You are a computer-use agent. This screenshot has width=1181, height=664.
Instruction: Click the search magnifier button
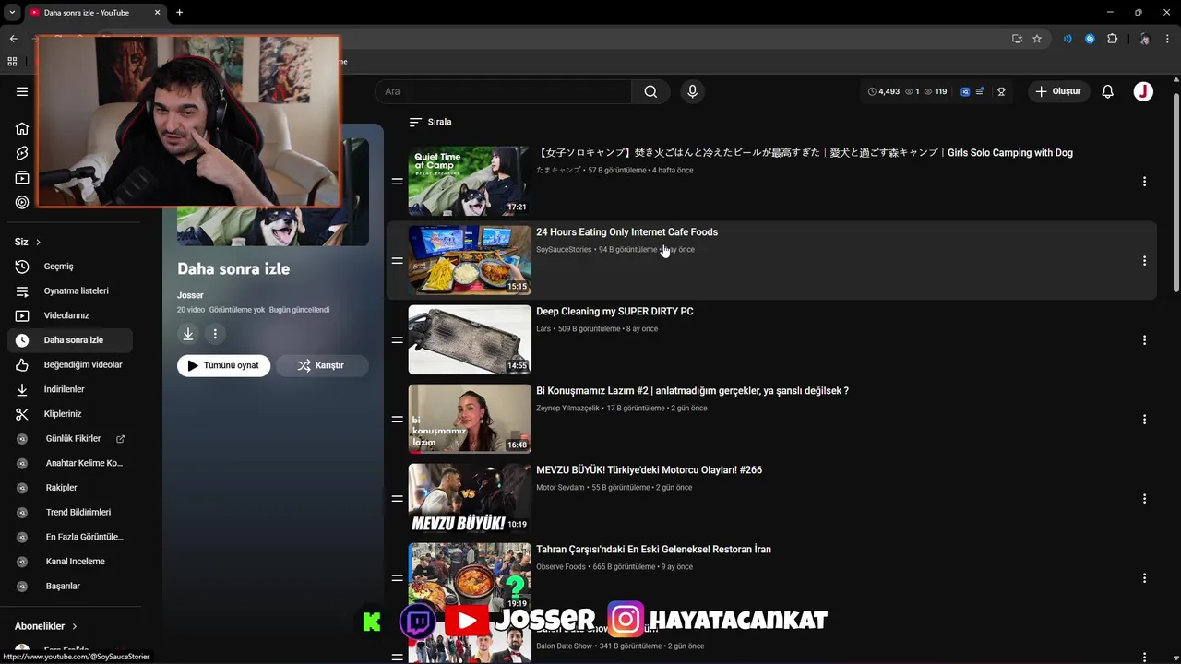coord(650,91)
